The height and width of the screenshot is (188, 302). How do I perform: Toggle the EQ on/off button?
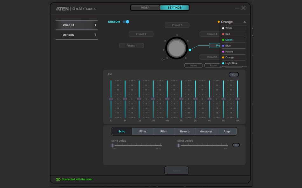(234, 75)
